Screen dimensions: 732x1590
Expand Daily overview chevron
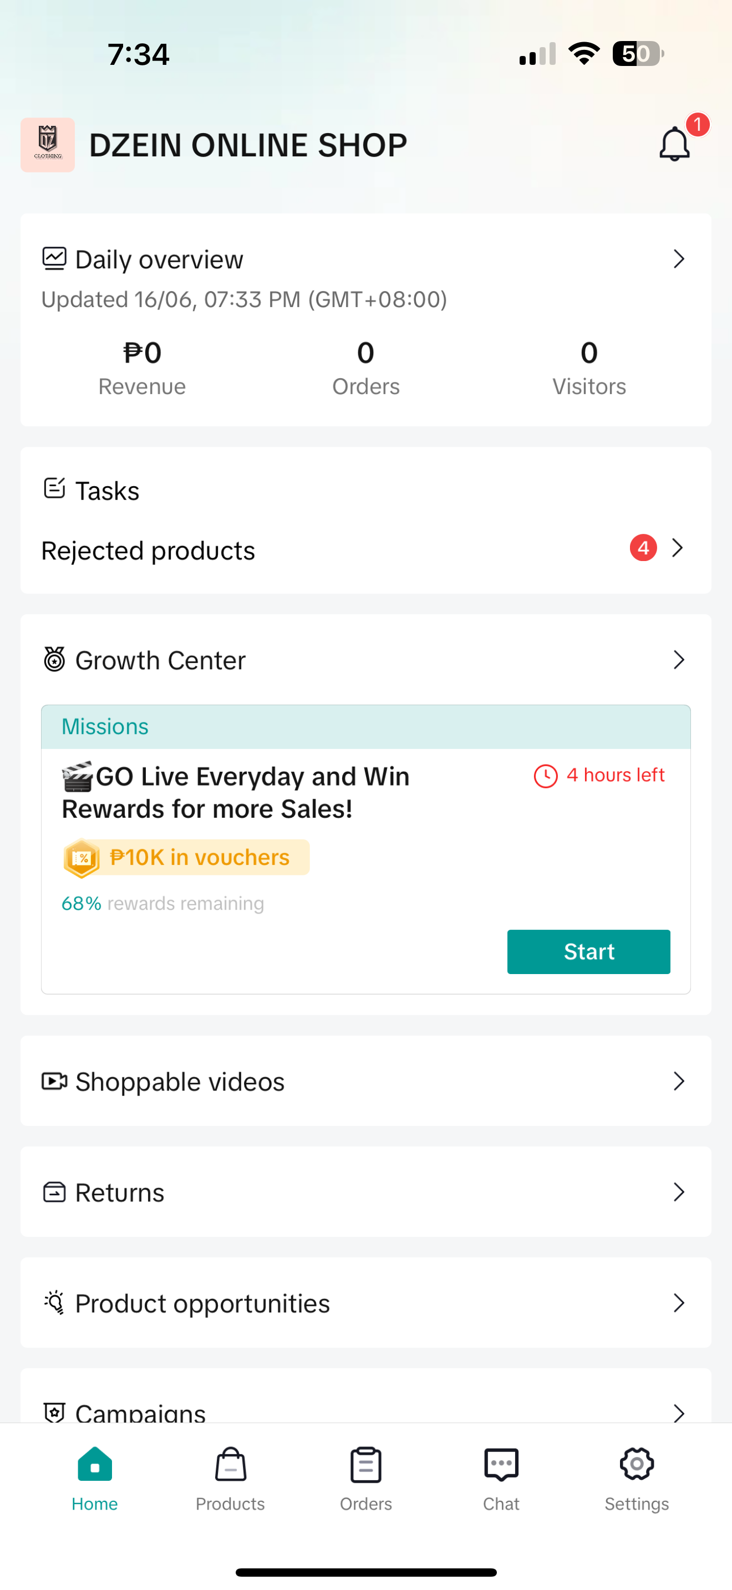[679, 259]
